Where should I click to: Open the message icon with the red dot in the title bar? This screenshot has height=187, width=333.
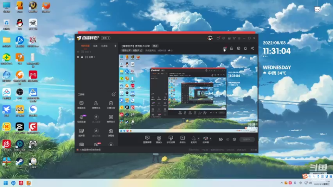point(218,38)
